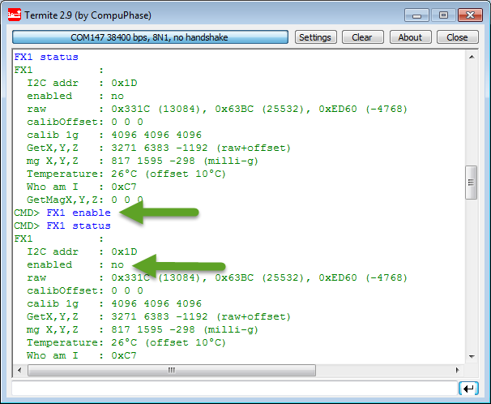The image size is (491, 404).
Task: Click the horizontal scrollbar left arrow
Action: (x=19, y=370)
